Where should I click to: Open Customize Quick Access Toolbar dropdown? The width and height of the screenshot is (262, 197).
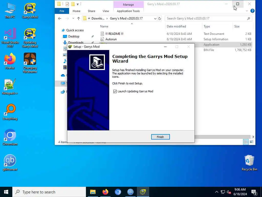78,4
